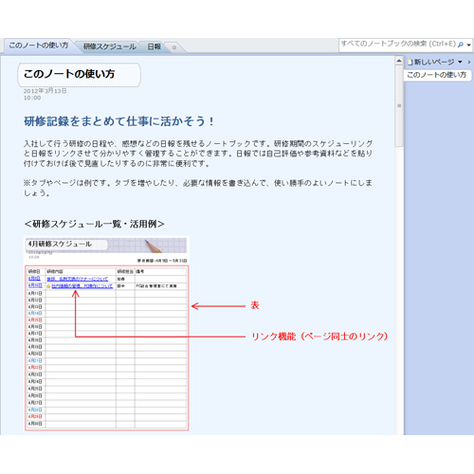Click the scroll up arrow of page scrollbar

tap(399, 61)
